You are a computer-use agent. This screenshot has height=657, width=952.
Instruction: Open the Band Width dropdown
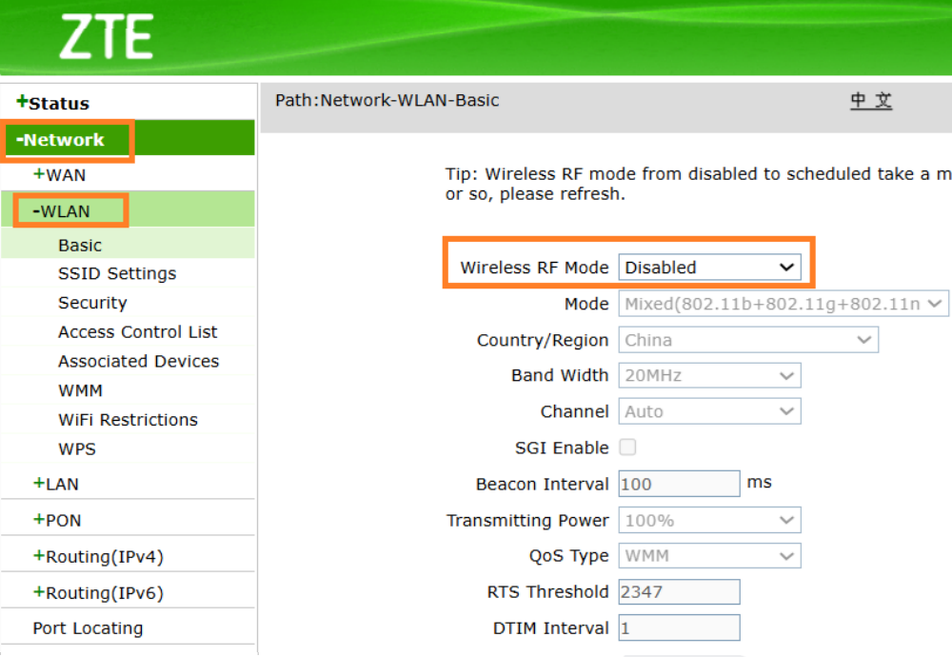[x=709, y=375]
